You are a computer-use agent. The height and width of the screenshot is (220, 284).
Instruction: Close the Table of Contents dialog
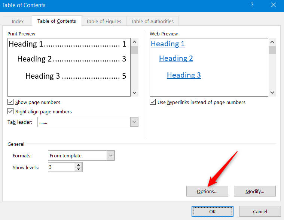click(x=273, y=5)
